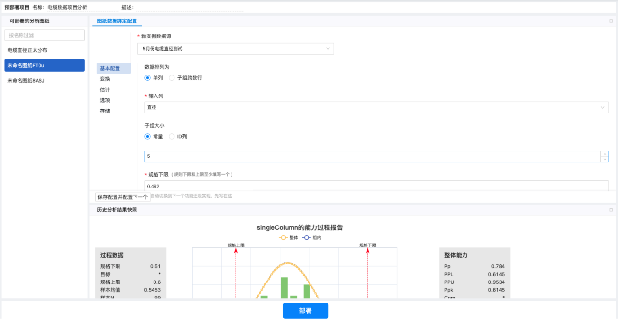Click the 按名称过滤 search field
Screen dimensions: 618x320
coord(44,35)
